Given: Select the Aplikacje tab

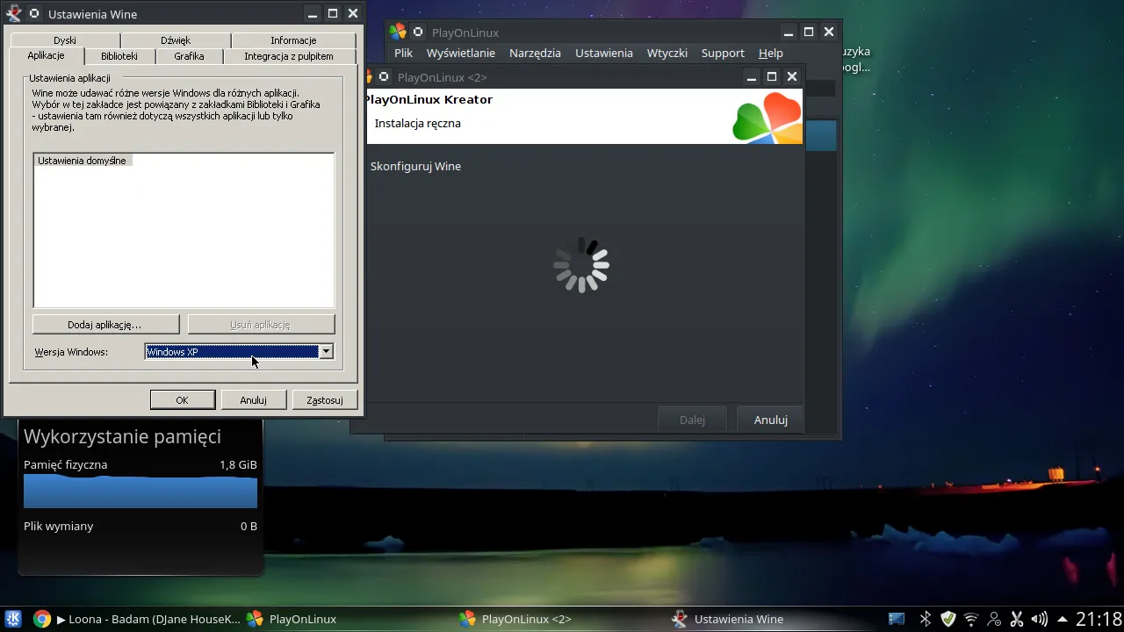Looking at the screenshot, I should pos(46,55).
